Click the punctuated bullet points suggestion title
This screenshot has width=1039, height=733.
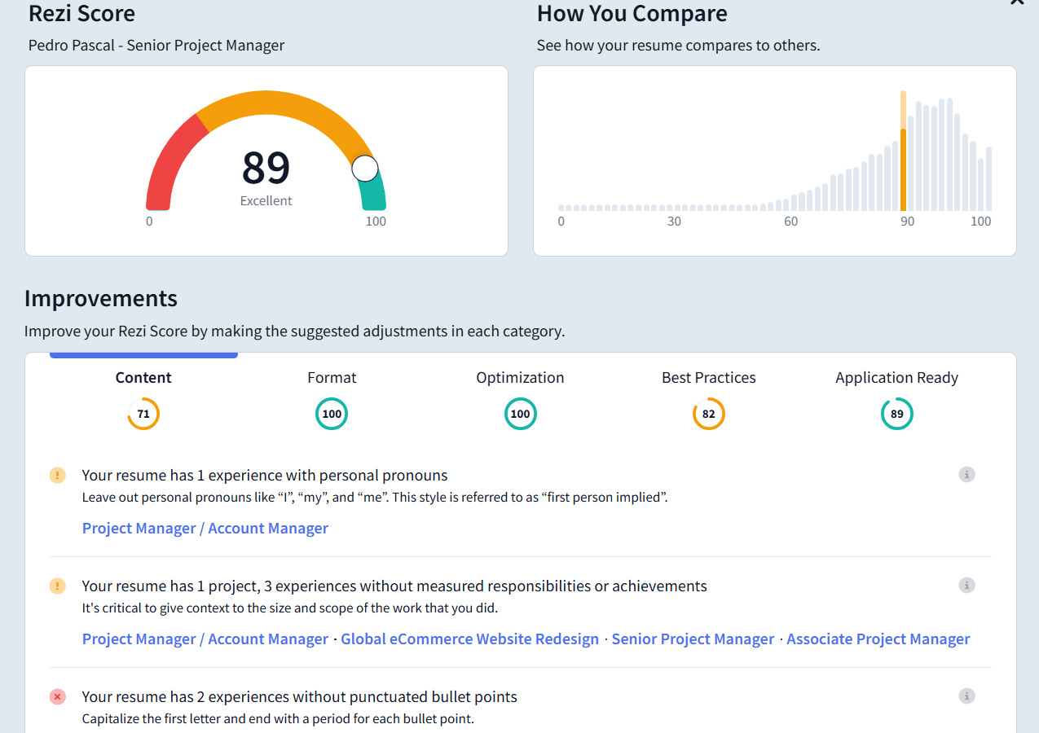tap(300, 696)
